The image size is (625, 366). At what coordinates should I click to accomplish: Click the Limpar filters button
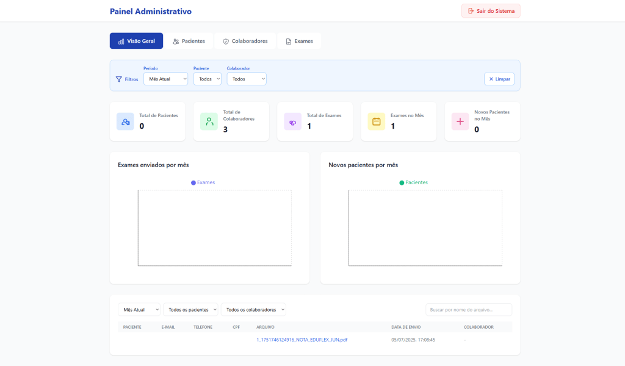pyautogui.click(x=499, y=79)
